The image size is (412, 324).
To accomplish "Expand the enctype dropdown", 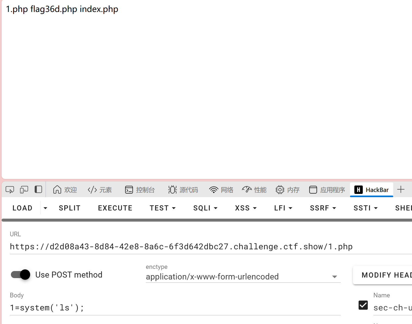I will pos(334,277).
